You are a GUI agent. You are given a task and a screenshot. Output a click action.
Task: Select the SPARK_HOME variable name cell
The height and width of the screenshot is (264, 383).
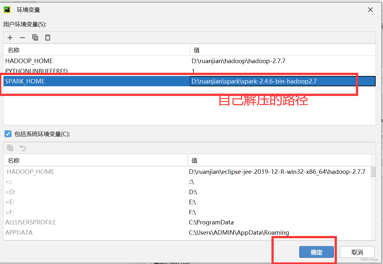click(97, 81)
